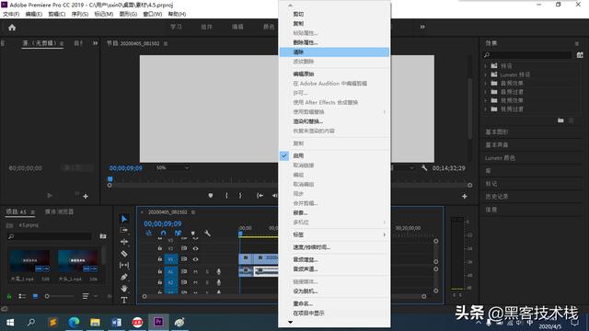Image resolution: width=589 pixels, height=331 pixels.
Task: Click Mark In in Program monitor
Action: click(x=226, y=196)
